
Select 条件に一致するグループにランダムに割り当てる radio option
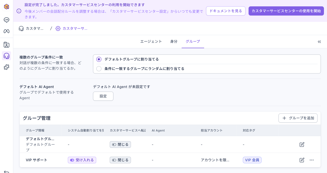[99, 69]
